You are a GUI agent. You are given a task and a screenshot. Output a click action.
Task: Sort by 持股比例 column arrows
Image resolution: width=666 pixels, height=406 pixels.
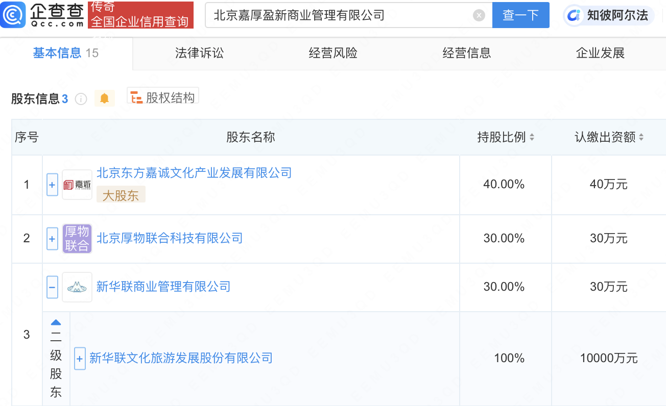point(532,137)
